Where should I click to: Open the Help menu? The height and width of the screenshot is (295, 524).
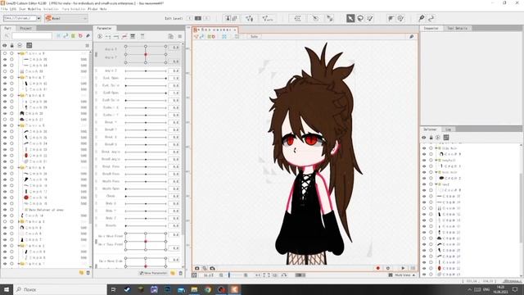103,9
